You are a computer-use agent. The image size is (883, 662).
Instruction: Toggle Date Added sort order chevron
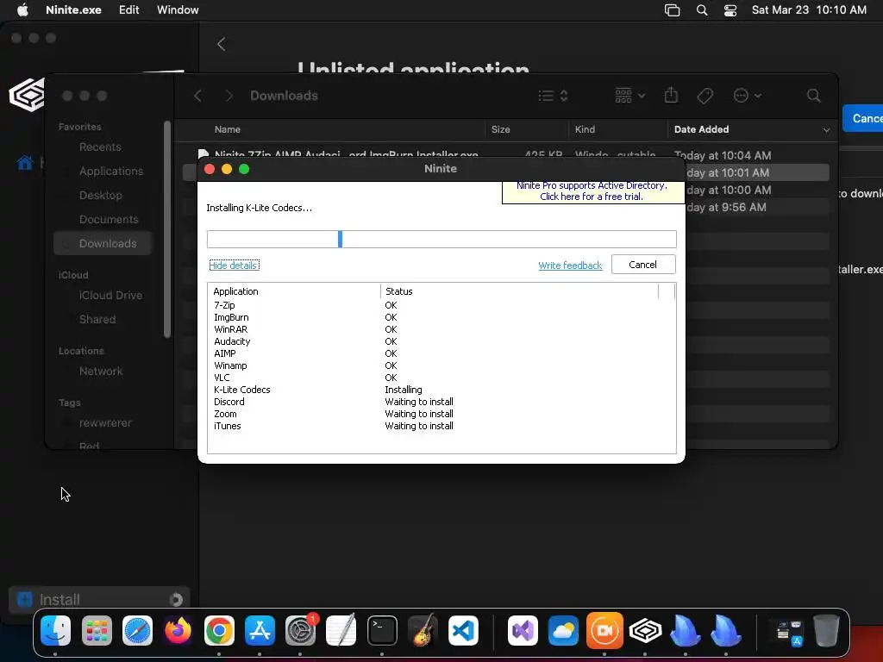point(826,130)
